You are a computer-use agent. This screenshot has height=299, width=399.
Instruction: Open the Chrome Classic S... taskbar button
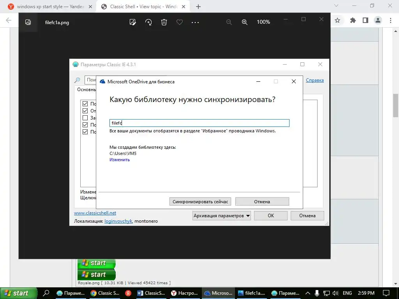(105, 293)
